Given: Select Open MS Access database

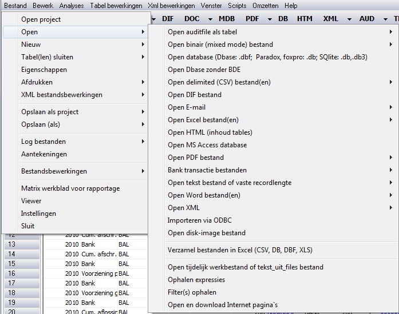Looking at the screenshot, I should (207, 145).
